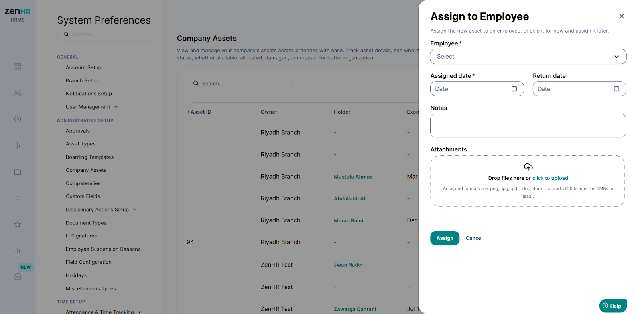
Task: Follow the 'click to upload' link
Action: [x=550, y=178]
